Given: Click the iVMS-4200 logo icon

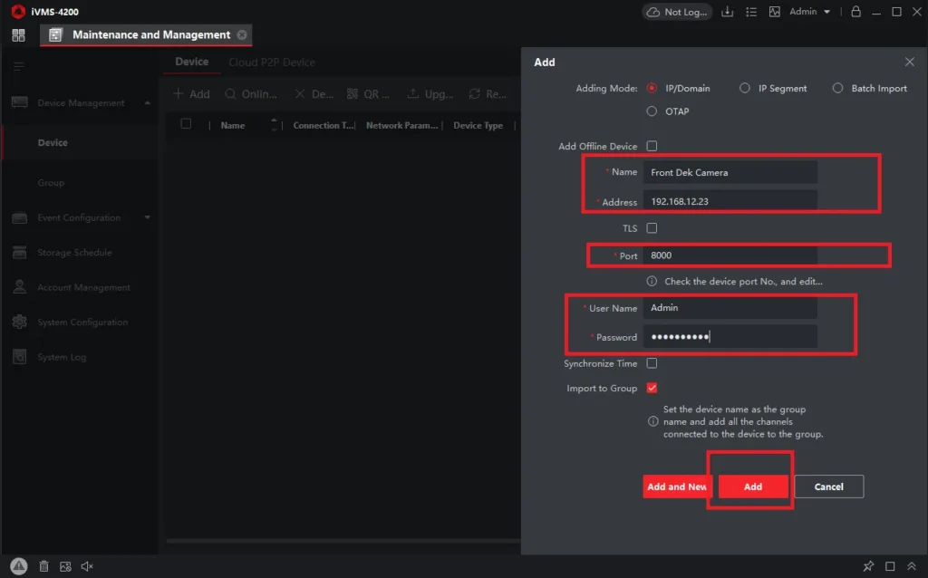Looking at the screenshot, I should point(18,11).
